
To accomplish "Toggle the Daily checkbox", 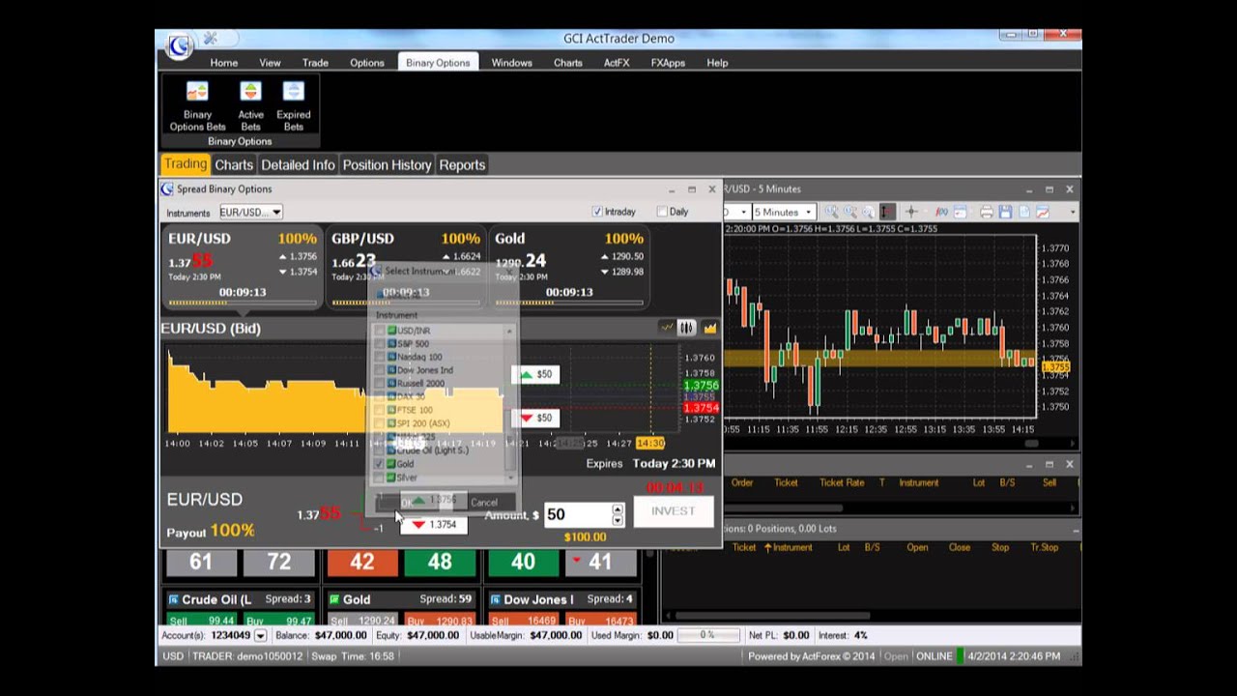I will [662, 212].
